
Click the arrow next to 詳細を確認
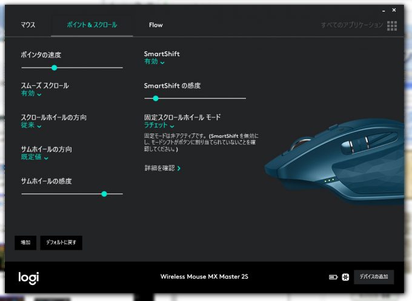coord(179,168)
